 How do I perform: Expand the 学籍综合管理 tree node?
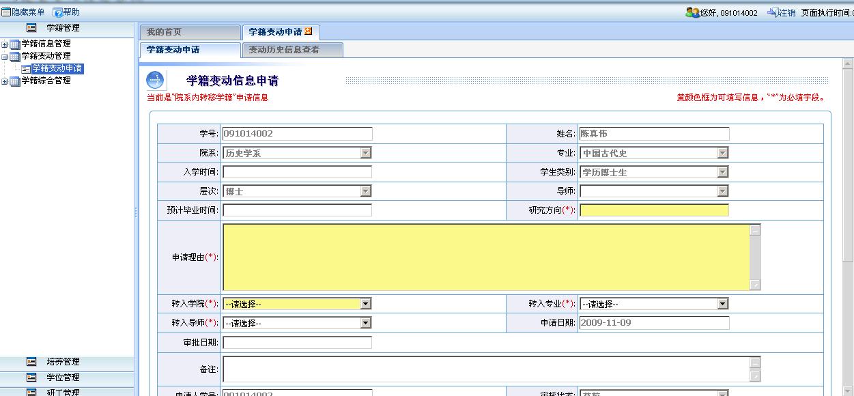[5, 81]
